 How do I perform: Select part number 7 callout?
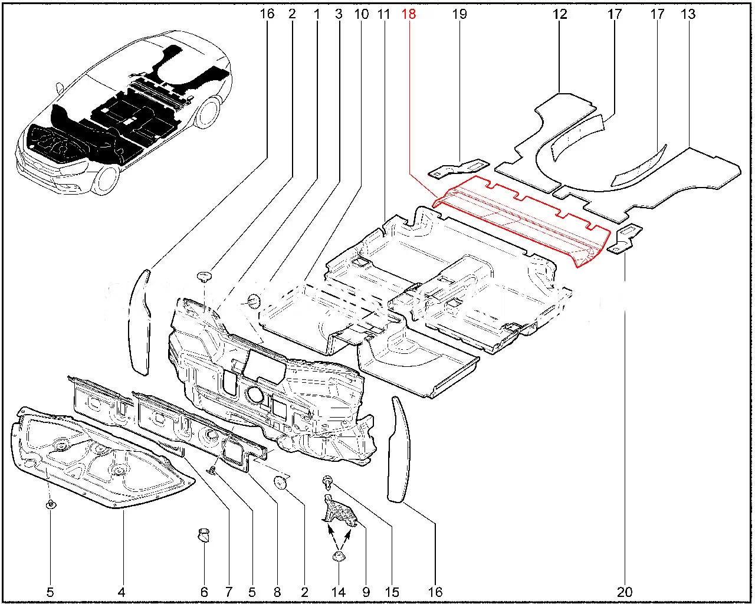[229, 592]
